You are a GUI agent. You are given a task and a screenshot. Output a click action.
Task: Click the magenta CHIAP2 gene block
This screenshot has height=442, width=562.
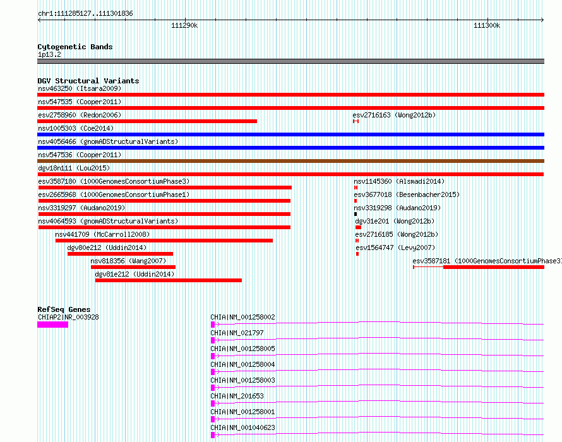[x=52, y=325]
